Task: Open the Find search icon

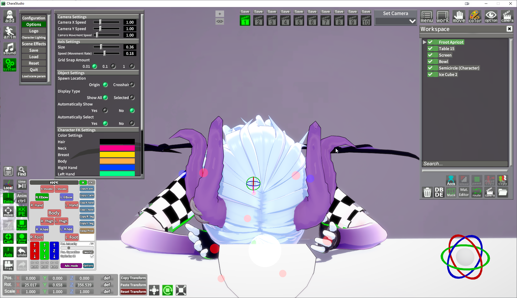Action: (x=22, y=171)
